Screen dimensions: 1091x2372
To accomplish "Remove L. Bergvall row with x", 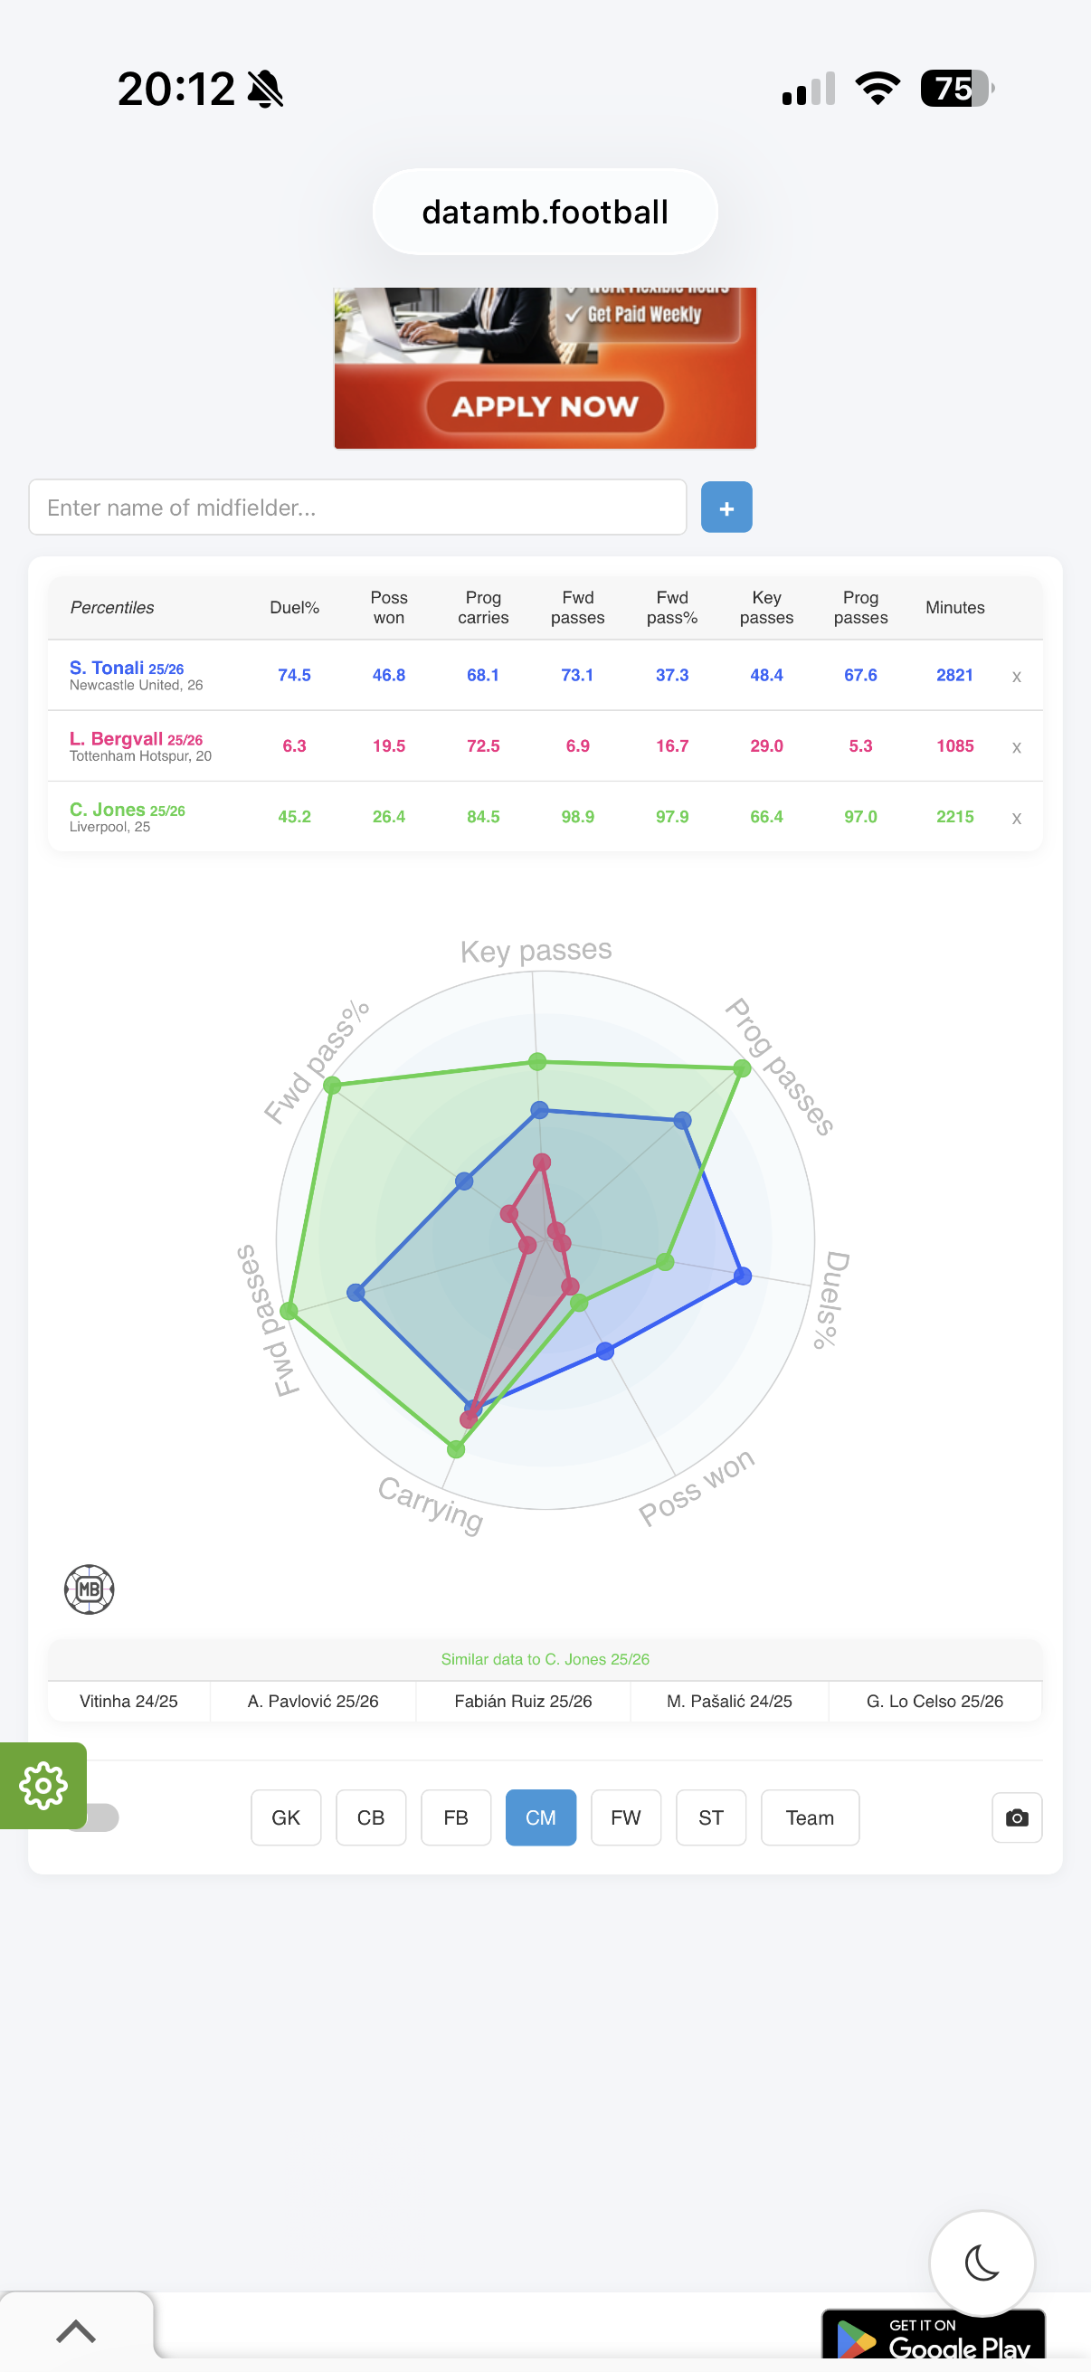I will click(1017, 746).
